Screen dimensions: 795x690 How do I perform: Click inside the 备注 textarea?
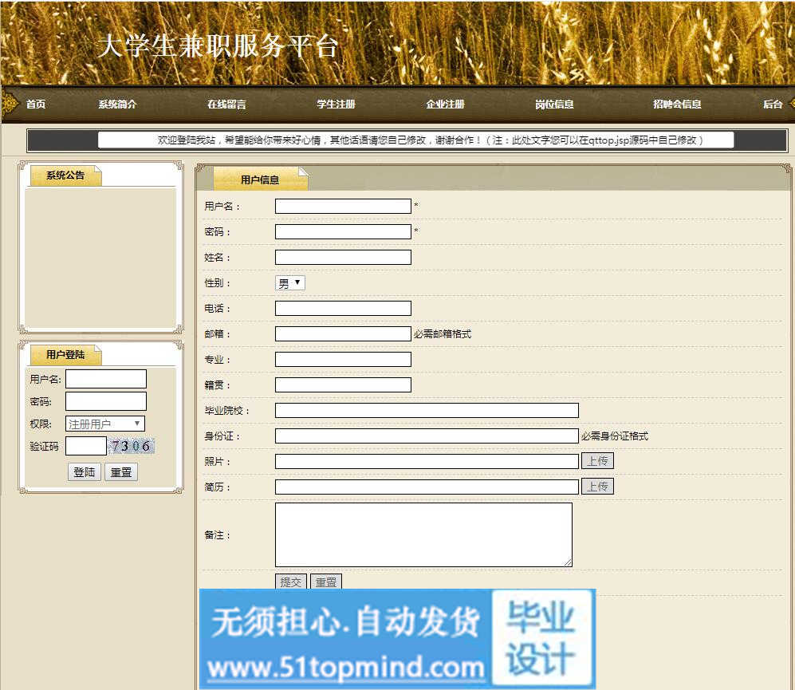point(423,534)
